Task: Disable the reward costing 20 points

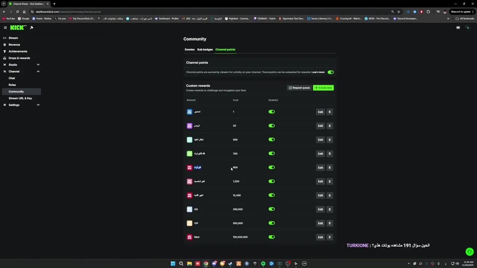Action: coord(272,126)
